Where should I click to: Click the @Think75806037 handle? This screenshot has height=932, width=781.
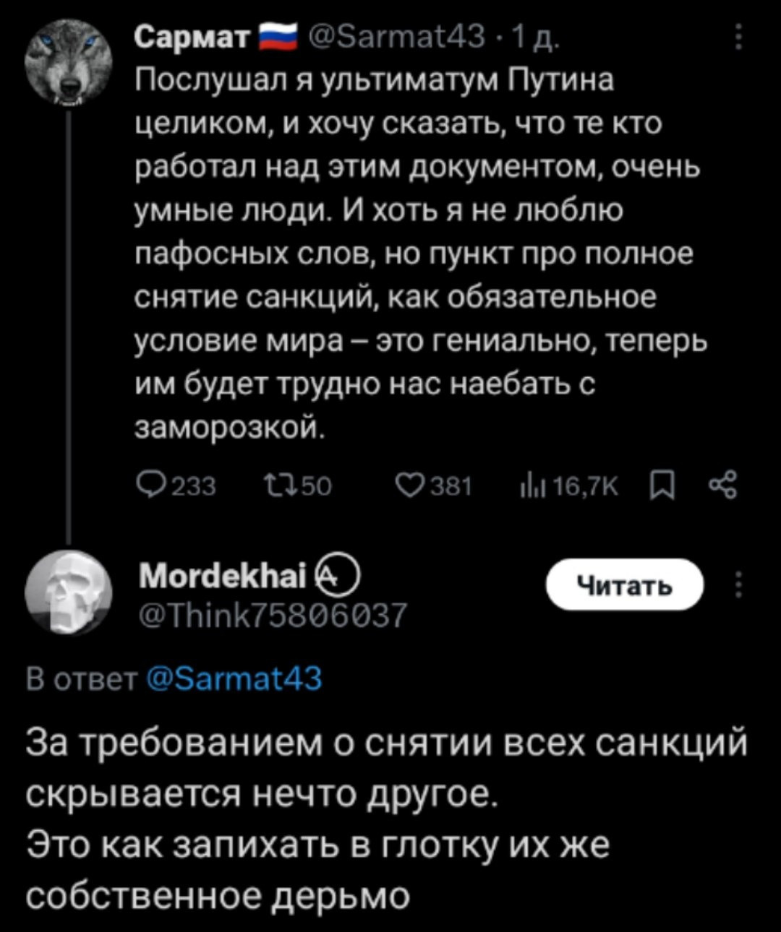tap(272, 615)
